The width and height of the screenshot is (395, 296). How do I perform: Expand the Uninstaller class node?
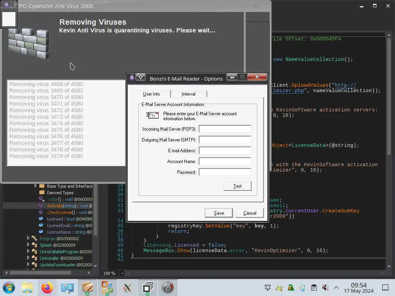(28, 257)
